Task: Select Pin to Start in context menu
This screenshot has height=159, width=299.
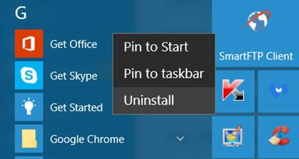Action: tap(164, 47)
